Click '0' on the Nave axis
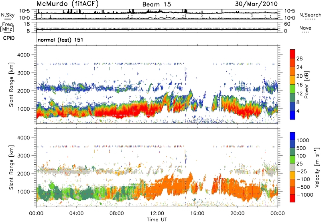This screenshot has height=222, width=321. (x=285, y=31)
